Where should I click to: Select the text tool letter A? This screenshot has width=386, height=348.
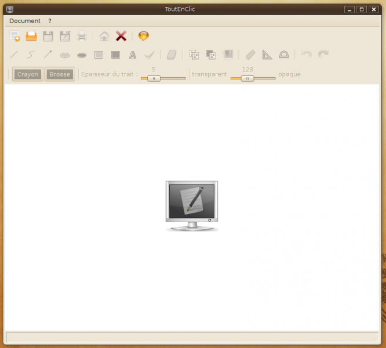point(133,55)
